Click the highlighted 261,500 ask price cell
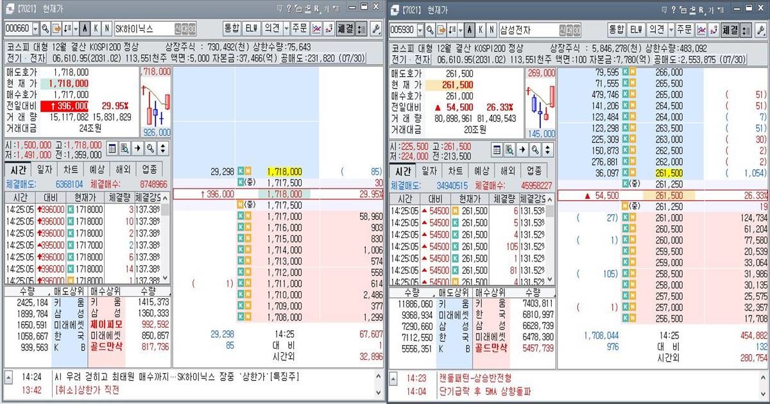 (x=670, y=173)
